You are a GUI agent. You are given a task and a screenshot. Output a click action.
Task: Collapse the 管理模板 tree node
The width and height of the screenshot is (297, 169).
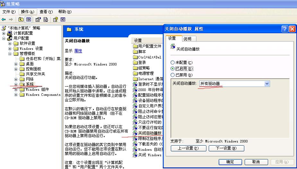coord(10,54)
